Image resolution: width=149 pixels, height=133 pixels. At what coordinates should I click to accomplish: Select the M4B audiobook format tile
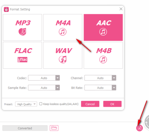click(x=103, y=55)
